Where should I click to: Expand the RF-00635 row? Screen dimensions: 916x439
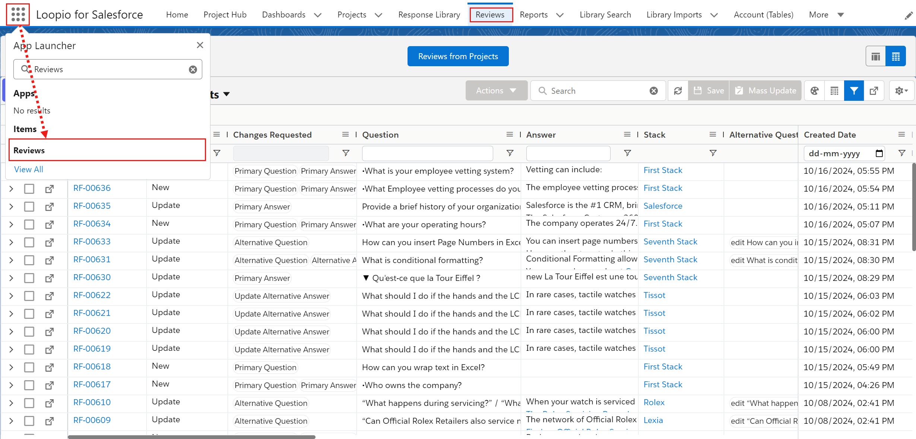point(11,207)
